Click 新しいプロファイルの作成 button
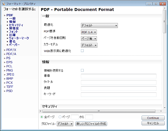 click(x=91, y=124)
